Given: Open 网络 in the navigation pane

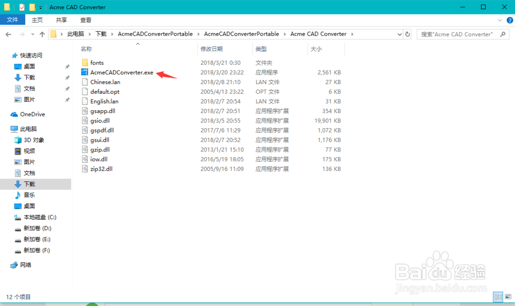Looking at the screenshot, I should [26, 265].
